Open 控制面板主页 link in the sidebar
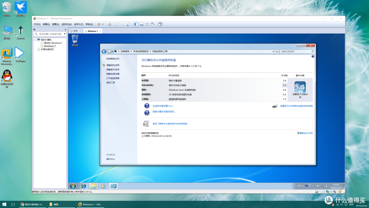Viewport: 369px width, 208px height. point(113,58)
